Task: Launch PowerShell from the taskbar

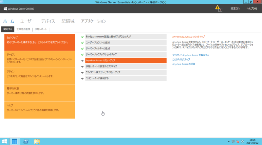Action: (26, 141)
